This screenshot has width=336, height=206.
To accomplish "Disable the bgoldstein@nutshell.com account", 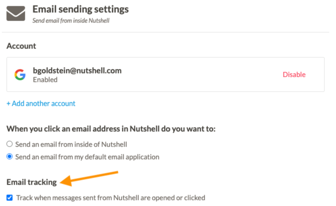I will (294, 74).
